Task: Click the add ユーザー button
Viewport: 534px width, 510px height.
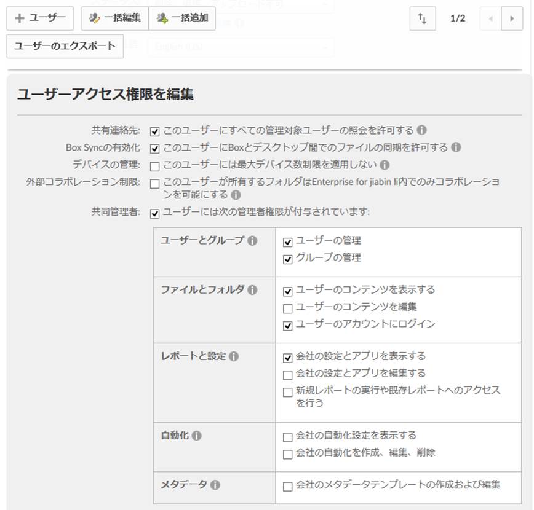Action: (40, 18)
